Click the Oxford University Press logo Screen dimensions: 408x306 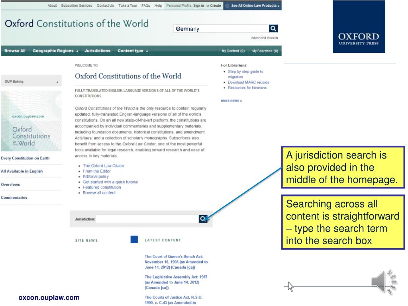point(359,27)
